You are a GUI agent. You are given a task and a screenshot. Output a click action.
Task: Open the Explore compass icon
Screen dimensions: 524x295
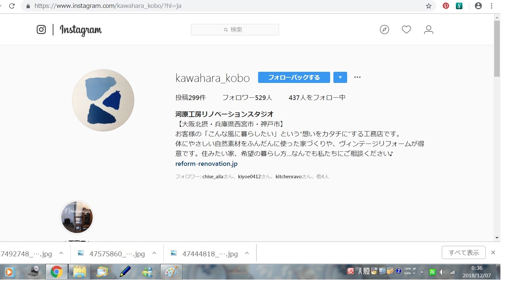[384, 29]
